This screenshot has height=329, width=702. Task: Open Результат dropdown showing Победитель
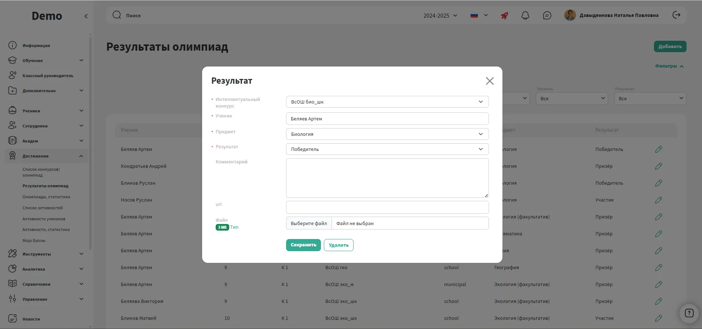[x=387, y=149]
